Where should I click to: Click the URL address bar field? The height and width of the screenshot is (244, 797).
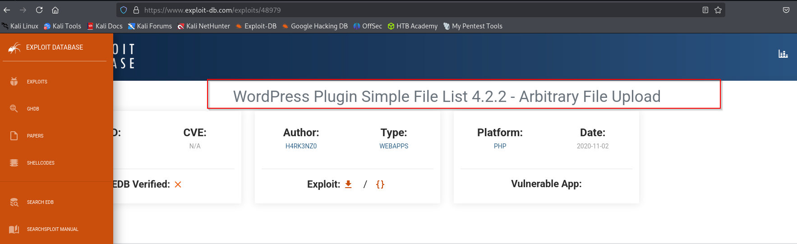(406, 10)
